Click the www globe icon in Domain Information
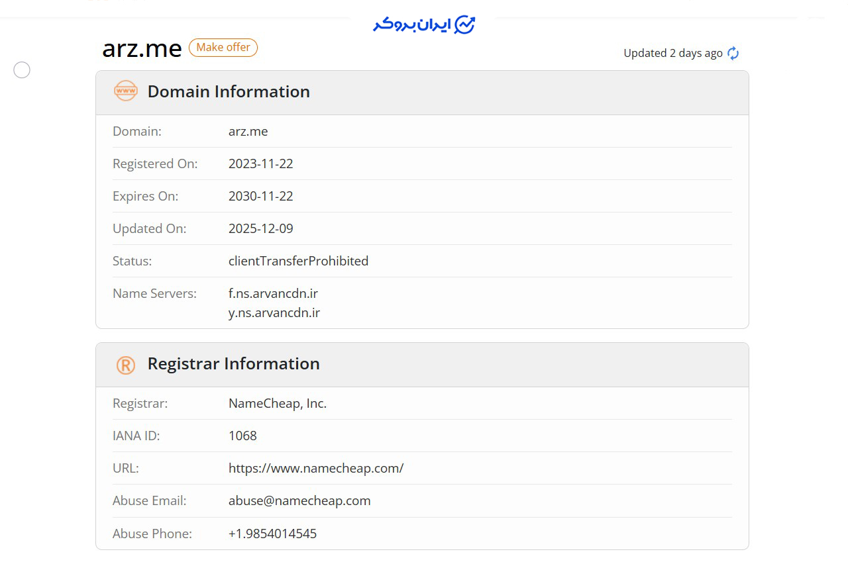Viewport: 848px width, 562px height. (x=126, y=91)
